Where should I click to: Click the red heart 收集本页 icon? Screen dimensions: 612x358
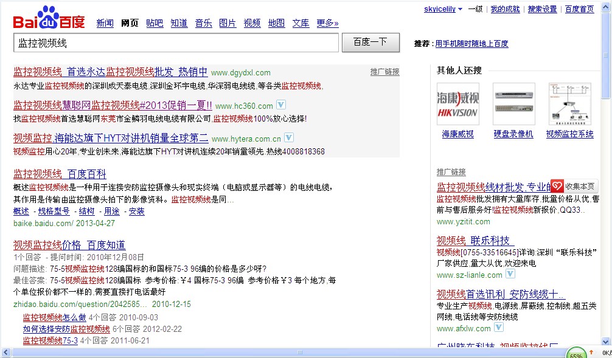click(557, 186)
